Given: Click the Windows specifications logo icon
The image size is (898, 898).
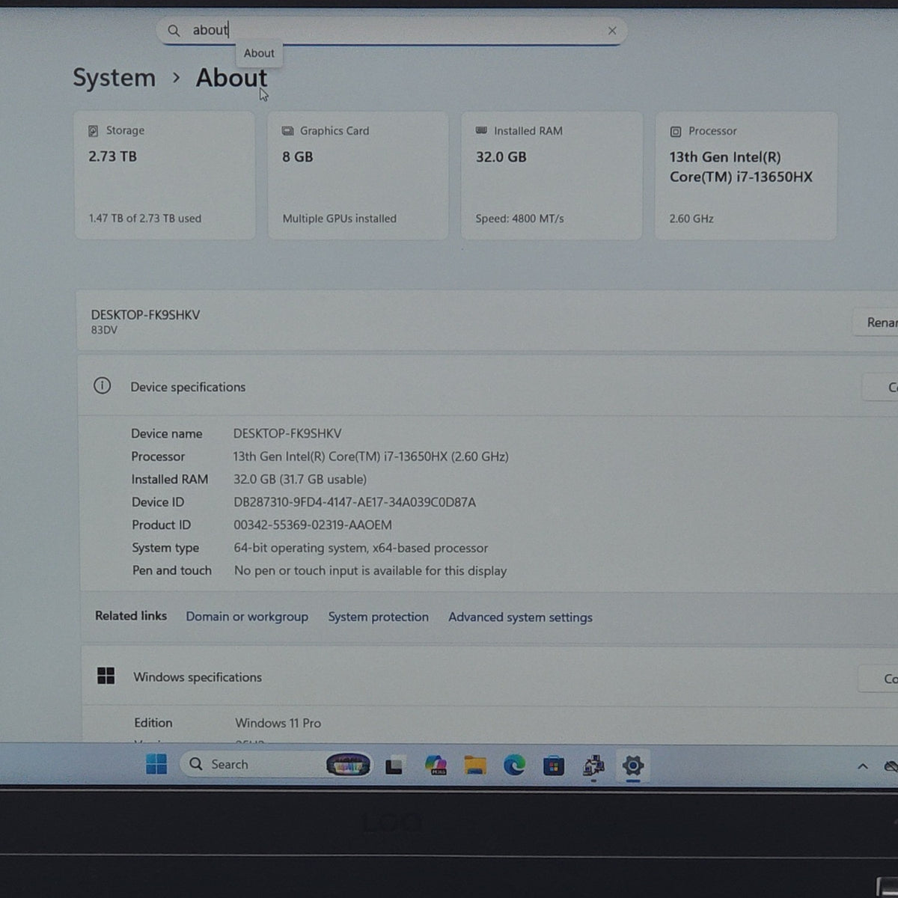Looking at the screenshot, I should tap(106, 676).
